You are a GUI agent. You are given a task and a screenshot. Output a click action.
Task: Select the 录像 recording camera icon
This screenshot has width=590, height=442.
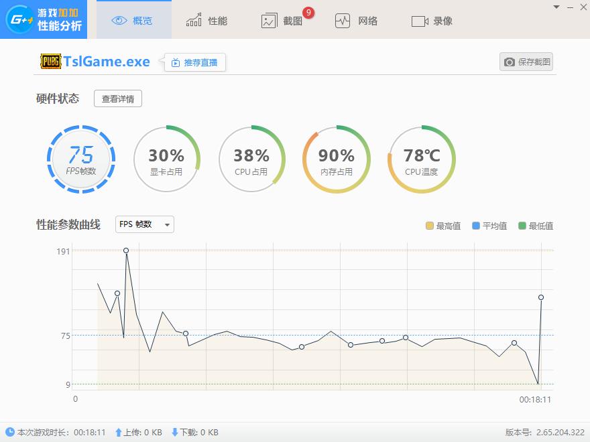(420, 19)
